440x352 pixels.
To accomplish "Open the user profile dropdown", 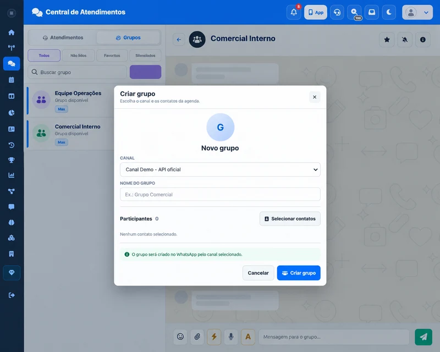I will coord(417,12).
